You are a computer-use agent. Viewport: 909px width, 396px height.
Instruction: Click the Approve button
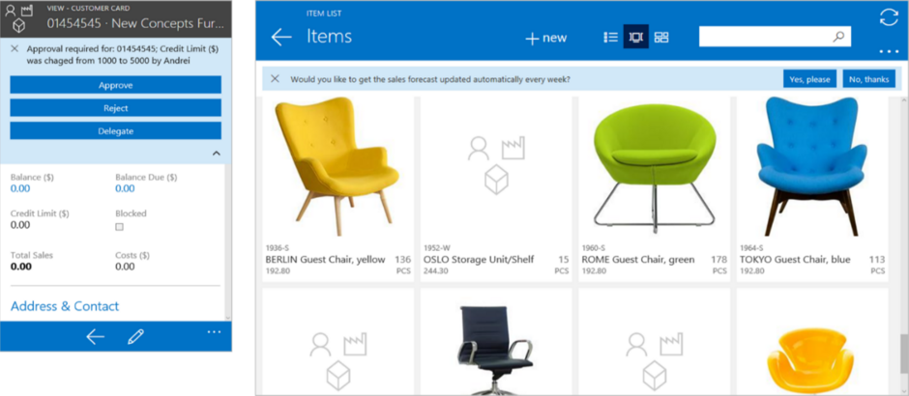[x=115, y=85]
